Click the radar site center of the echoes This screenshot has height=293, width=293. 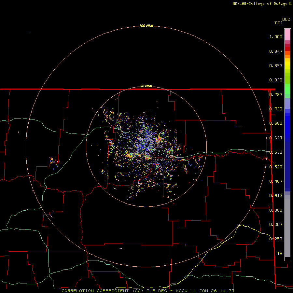[x=146, y=146]
